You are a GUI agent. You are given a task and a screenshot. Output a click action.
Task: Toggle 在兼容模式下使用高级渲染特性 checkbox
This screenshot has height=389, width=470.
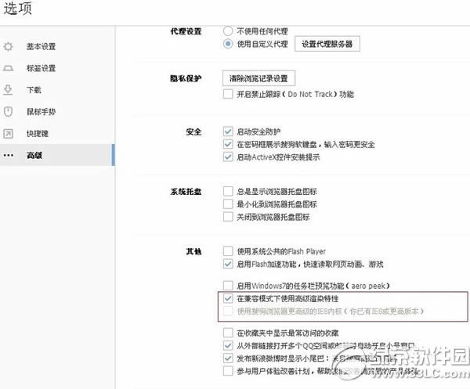coord(228,298)
